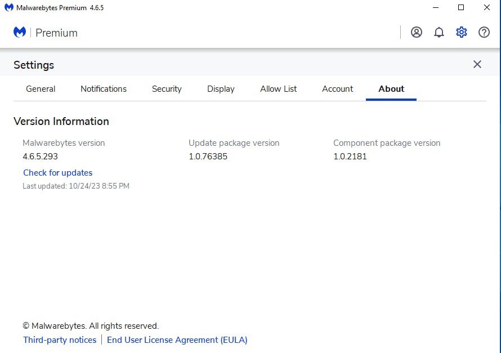
Task: Maximize the Malwarebytes window
Action: (461, 7)
